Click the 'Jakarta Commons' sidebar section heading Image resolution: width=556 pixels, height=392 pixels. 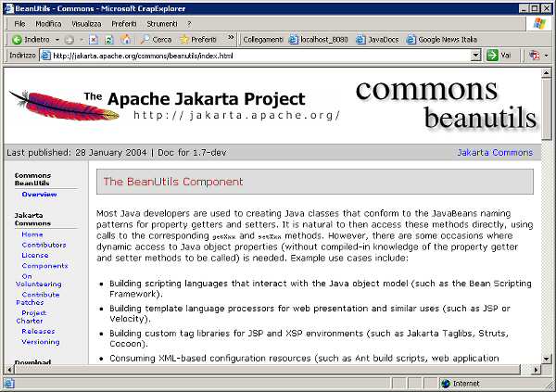point(32,220)
